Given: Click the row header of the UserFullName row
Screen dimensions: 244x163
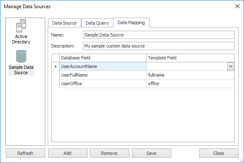Looking at the screenshot, I should (55, 75).
